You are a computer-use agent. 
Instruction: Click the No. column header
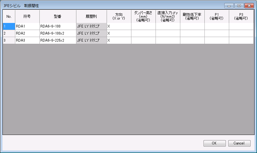click(9, 17)
